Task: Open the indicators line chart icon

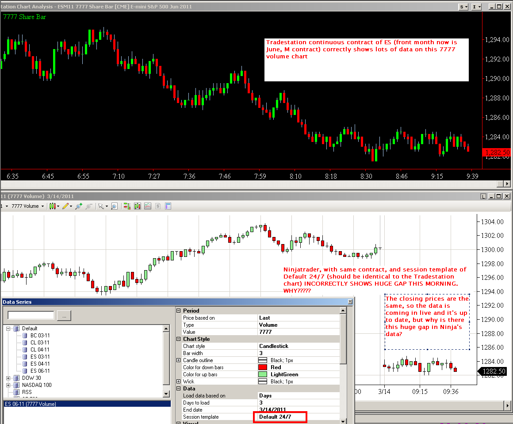Action: click(148, 206)
